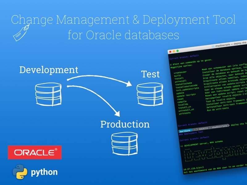This screenshot has width=247, height=185.
Task: Click the 'for Oracle databases' subtitle line
Action: [x=123, y=35]
